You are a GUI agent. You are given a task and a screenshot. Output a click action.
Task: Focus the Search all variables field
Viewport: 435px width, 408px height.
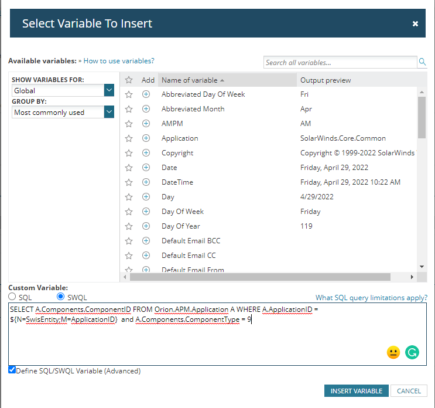(340, 62)
